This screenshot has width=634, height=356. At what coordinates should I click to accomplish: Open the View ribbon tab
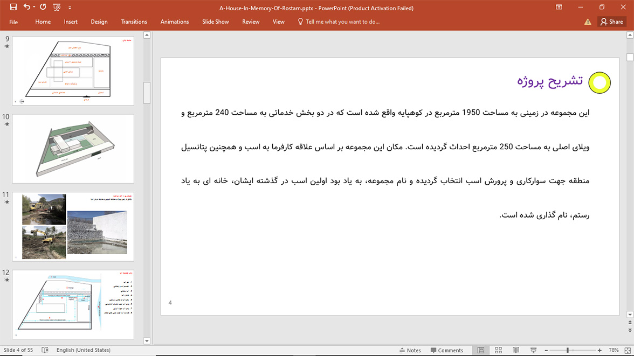[279, 22]
